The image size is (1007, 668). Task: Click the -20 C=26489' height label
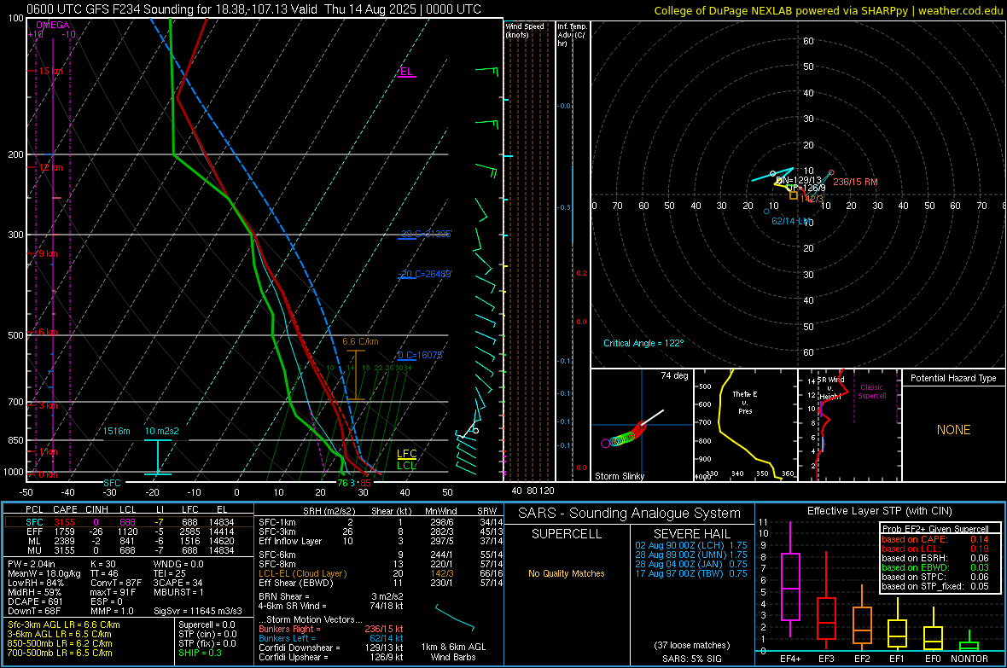[x=426, y=274]
